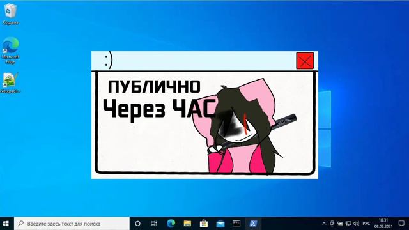Select the Microsoft Edge desktop shortcut
This screenshot has width=409, height=230.
pos(10,50)
